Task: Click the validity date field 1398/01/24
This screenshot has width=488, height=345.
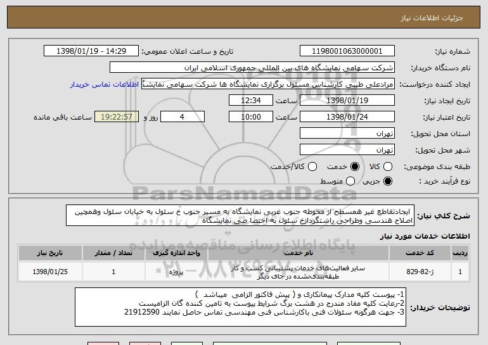Action: coord(347,117)
